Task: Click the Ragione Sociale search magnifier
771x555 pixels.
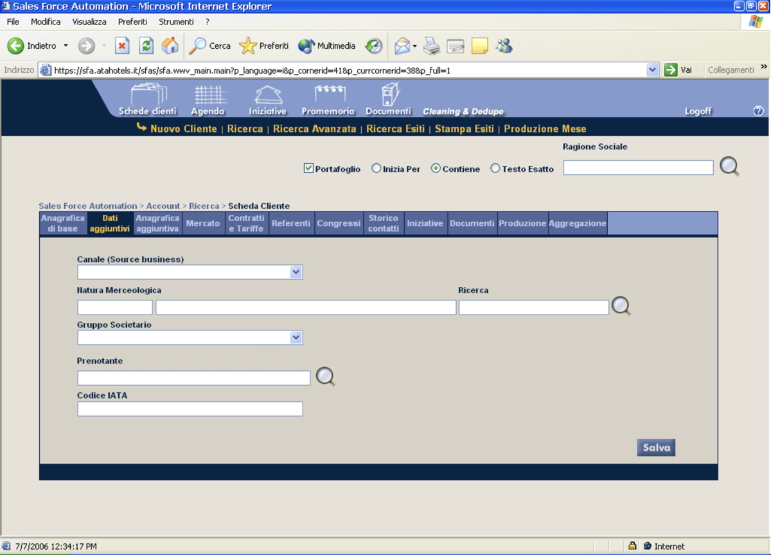Action: (729, 167)
